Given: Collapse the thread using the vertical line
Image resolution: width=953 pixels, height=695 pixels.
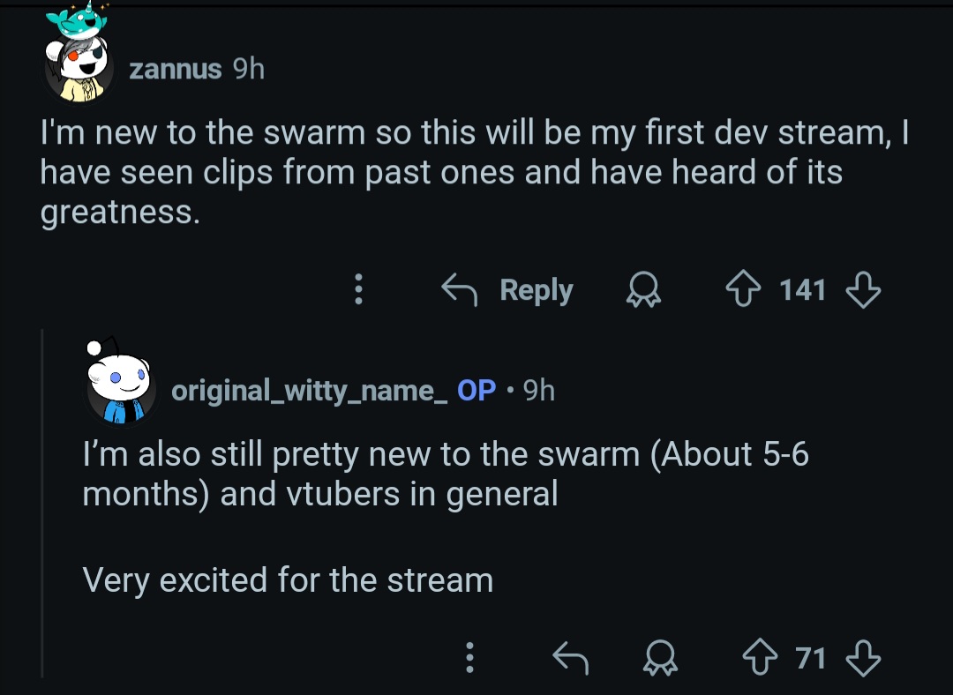Looking at the screenshot, I should (42, 503).
